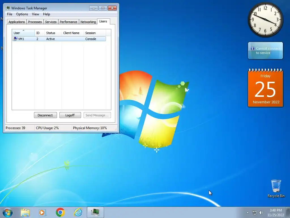Click the Processes: 39 status entry
This screenshot has width=290, height=218.
click(x=15, y=128)
